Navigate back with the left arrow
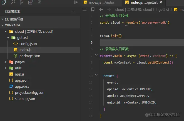Image resolution: width=184 pixels, height=121 pixels. 101,9
